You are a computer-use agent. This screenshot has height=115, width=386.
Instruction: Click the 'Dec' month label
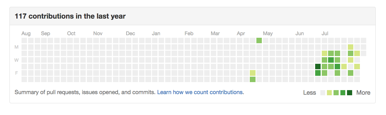[130, 33]
